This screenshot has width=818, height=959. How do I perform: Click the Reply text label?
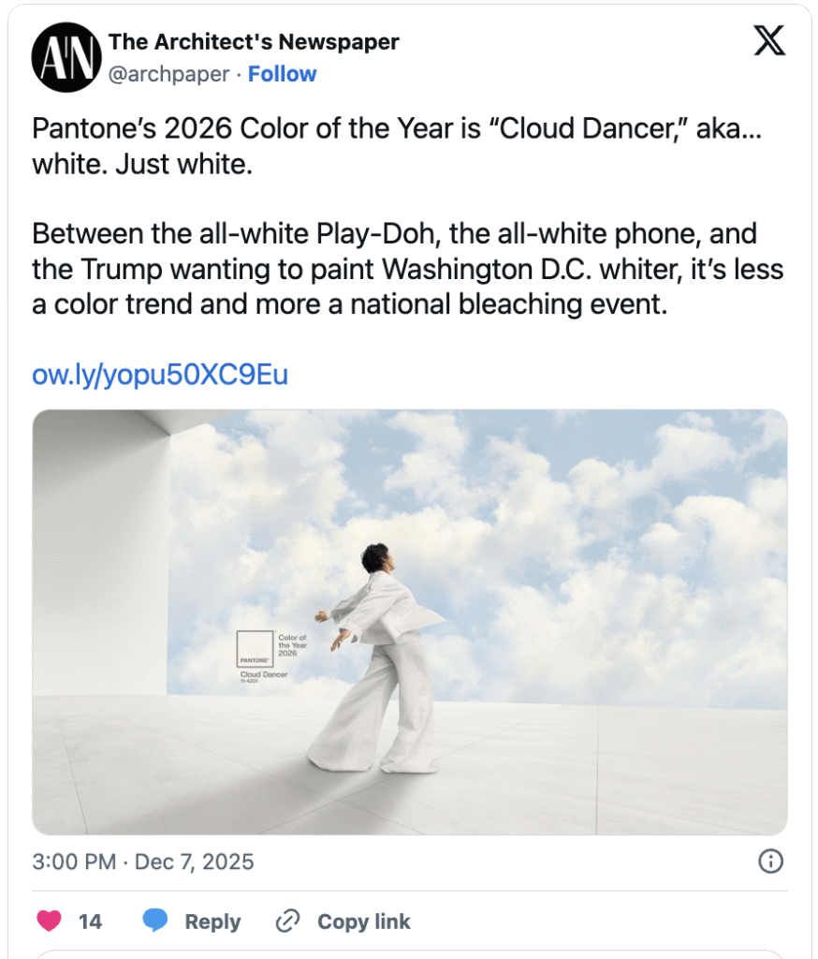tap(212, 922)
